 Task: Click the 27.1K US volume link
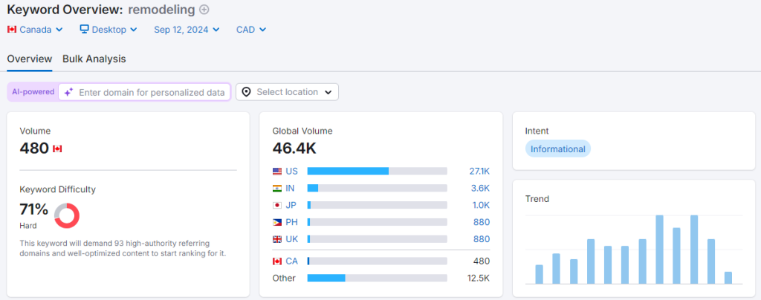tap(479, 171)
